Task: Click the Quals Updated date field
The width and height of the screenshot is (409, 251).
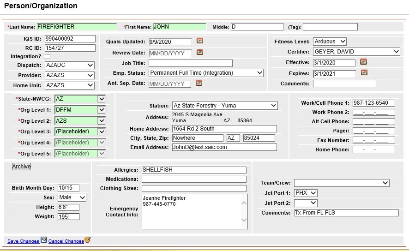Action: pos(170,42)
